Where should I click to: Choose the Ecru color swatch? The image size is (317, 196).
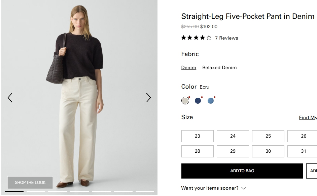185,100
